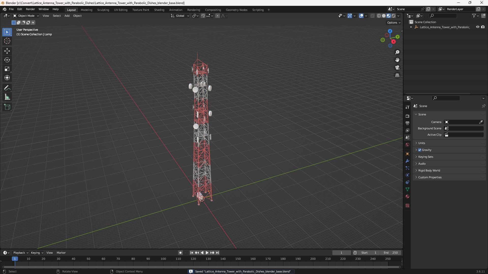Open the Texture properties tab

[407, 205]
